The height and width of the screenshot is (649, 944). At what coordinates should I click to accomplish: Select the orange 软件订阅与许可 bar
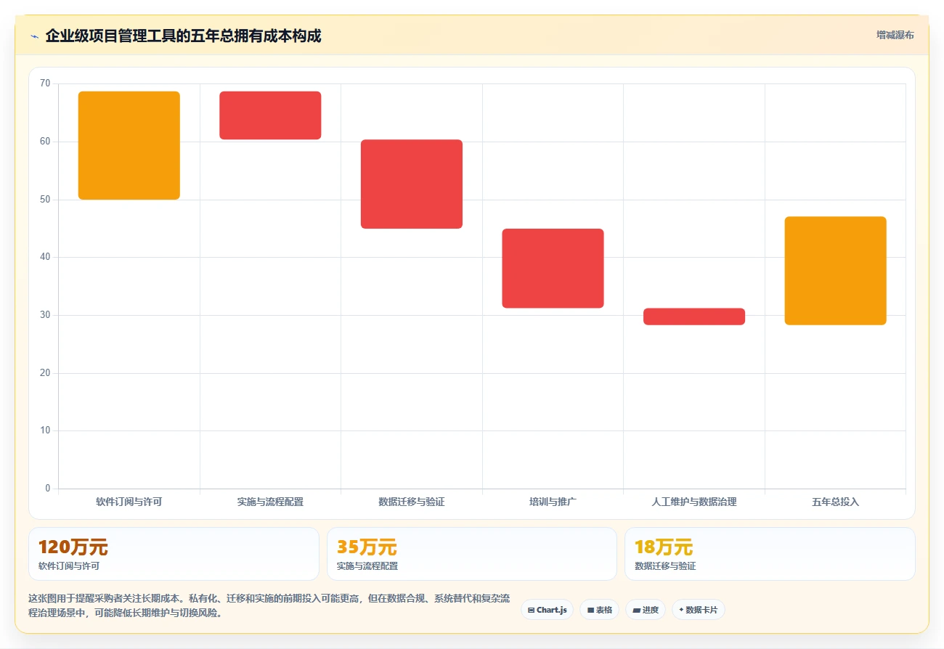pos(129,145)
